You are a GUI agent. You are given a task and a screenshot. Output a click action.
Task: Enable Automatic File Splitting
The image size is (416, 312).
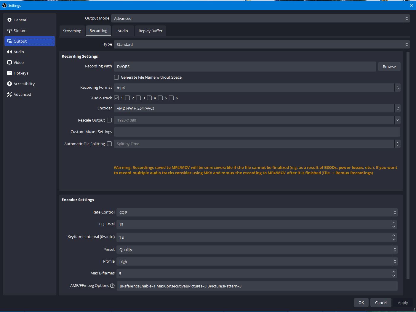click(109, 144)
